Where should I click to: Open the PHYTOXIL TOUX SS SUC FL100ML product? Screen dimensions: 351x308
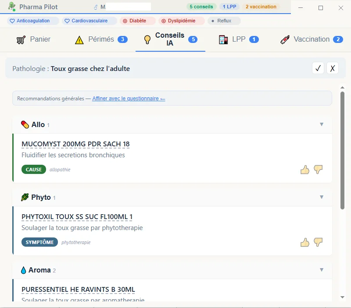tap(77, 217)
